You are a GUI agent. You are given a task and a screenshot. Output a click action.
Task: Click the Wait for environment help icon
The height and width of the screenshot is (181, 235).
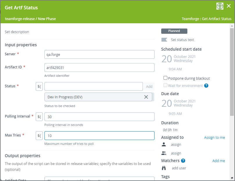click(206, 86)
